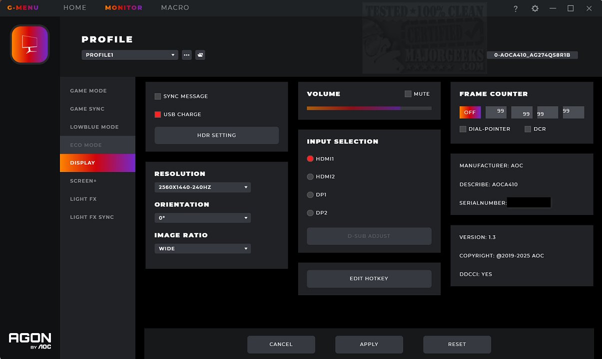Click the Apply button
Image resolution: width=602 pixels, height=359 pixels.
click(369, 344)
